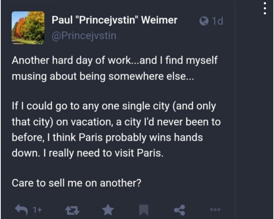Image resolution: width=274 pixels, height=219 pixels.
Task: Click the 1+ reply count
Action: [x=37, y=210]
